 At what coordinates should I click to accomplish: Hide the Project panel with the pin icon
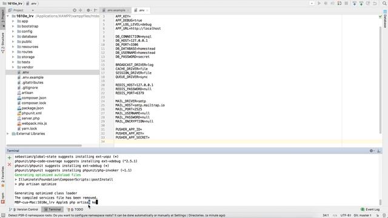pos(96,10)
